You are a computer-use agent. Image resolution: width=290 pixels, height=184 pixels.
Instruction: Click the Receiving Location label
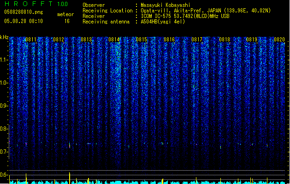[107, 11]
